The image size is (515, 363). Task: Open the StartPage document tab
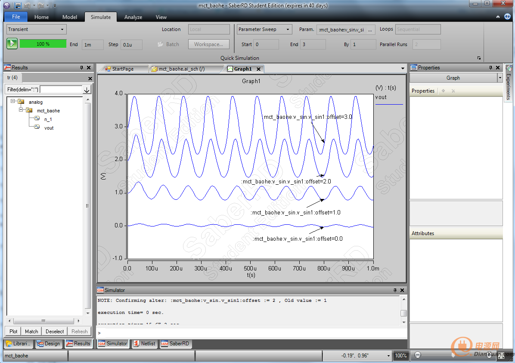[123, 68]
